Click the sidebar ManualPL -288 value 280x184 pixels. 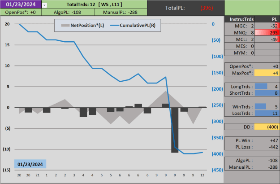pyautogui.click(x=273, y=167)
